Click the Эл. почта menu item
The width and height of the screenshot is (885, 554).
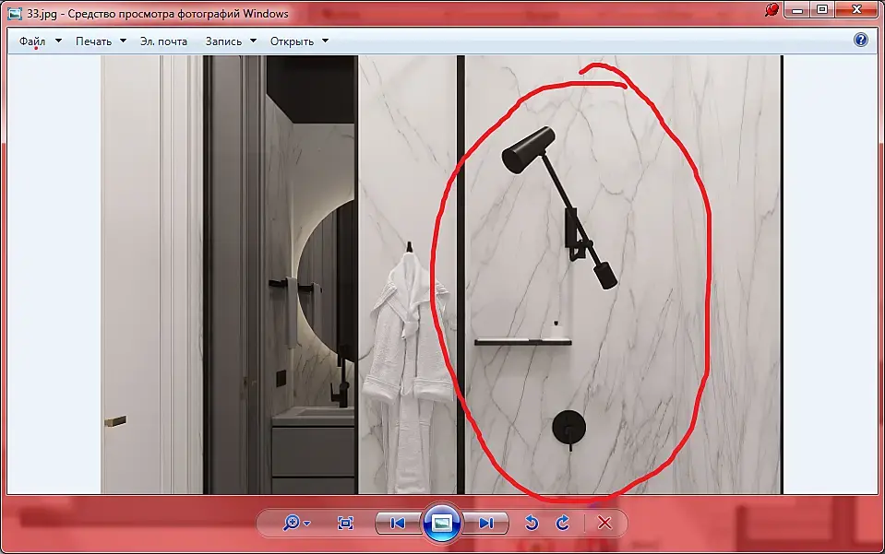pyautogui.click(x=163, y=41)
